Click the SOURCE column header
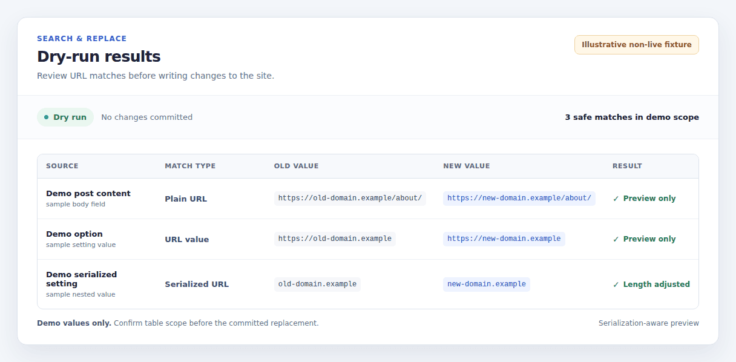736x362 pixels. pyautogui.click(x=62, y=166)
